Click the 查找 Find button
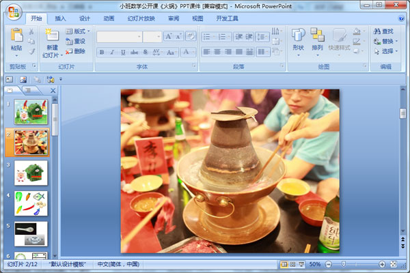Screen dimensions: 410x273 383,31
